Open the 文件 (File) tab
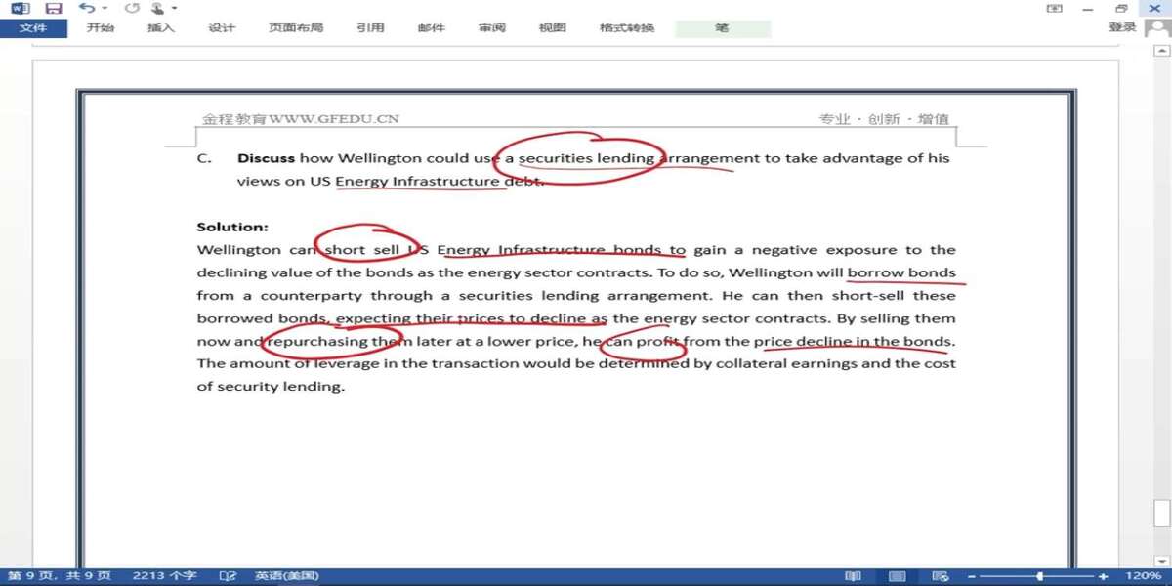1172x586 pixels. coord(33,28)
